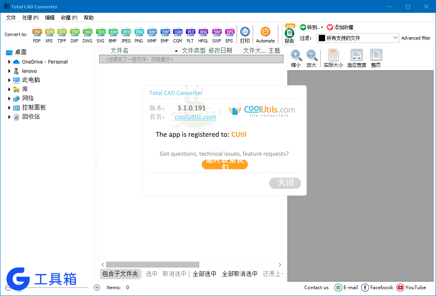Click the WMF format icon
Image resolution: width=436 pixels, height=296 pixels.
pyautogui.click(x=152, y=35)
